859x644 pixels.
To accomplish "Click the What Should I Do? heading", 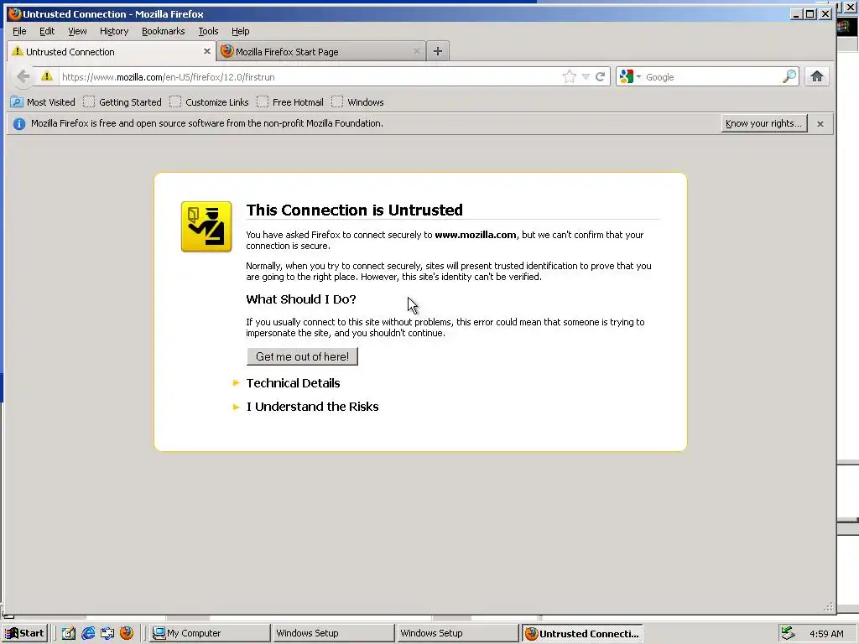I will (301, 299).
